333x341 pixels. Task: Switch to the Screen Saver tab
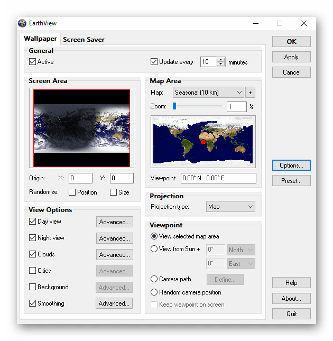(84, 40)
